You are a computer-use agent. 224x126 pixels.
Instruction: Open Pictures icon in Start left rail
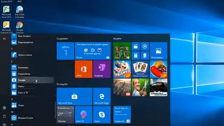[4, 125]
